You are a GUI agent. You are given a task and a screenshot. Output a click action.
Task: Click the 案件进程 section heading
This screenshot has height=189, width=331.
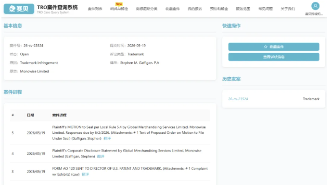click(13, 92)
